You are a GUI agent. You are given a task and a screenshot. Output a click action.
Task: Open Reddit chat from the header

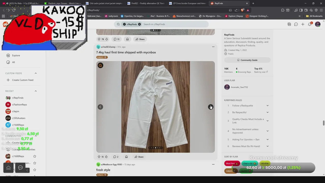click(296, 24)
